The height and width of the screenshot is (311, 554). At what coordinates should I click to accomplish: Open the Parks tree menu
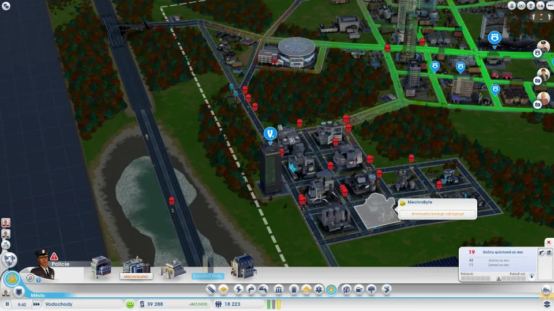click(x=372, y=290)
